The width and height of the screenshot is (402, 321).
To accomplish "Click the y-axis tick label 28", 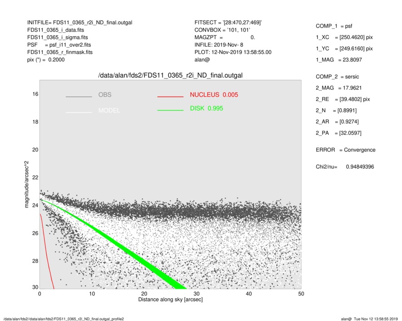I will pyautogui.click(x=35, y=261).
